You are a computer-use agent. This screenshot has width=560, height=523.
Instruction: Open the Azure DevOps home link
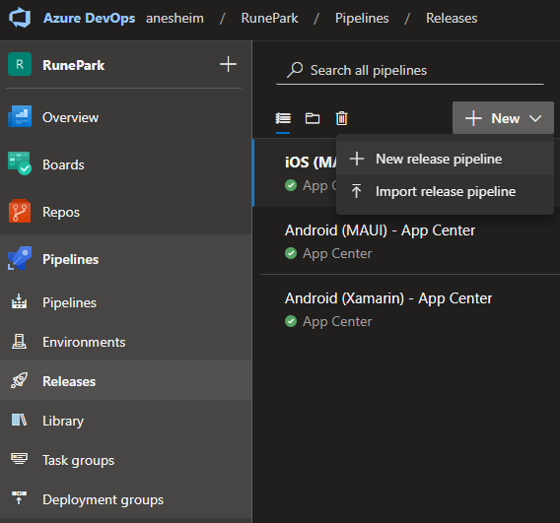[x=89, y=18]
